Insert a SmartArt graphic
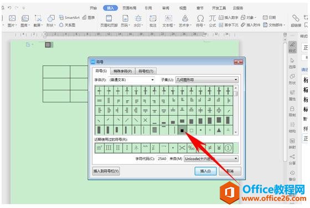Image resolution: width=310 pixels, height=208 pixels. pyautogui.click(x=69, y=17)
